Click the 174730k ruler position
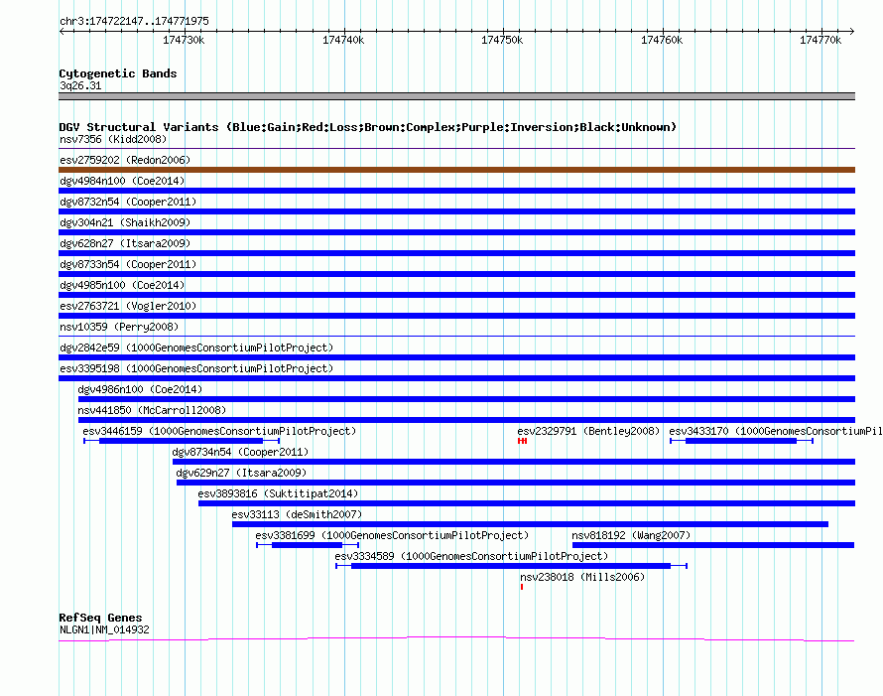 pyautogui.click(x=184, y=40)
